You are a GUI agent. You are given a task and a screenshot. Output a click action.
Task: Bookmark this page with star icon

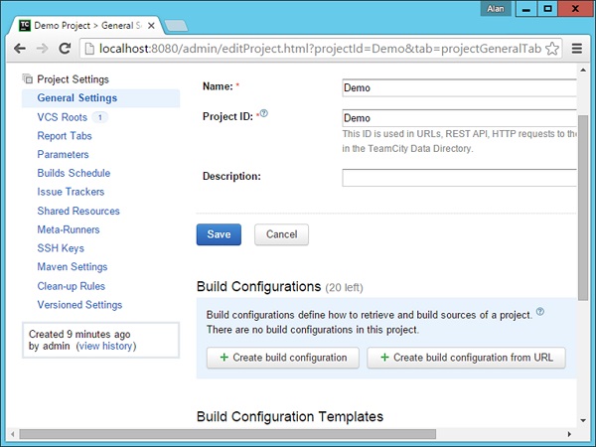552,49
